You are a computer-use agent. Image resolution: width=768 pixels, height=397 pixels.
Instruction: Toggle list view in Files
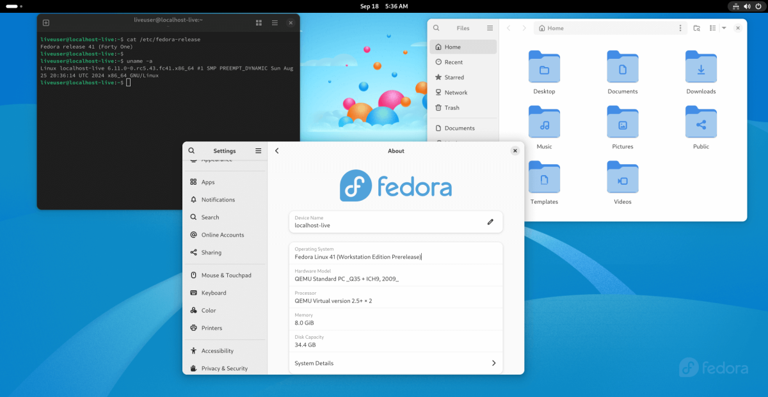click(x=712, y=28)
